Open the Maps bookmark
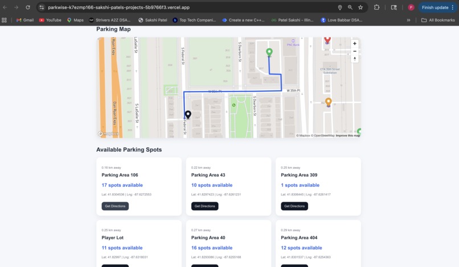This screenshot has height=267, width=459. [76, 20]
